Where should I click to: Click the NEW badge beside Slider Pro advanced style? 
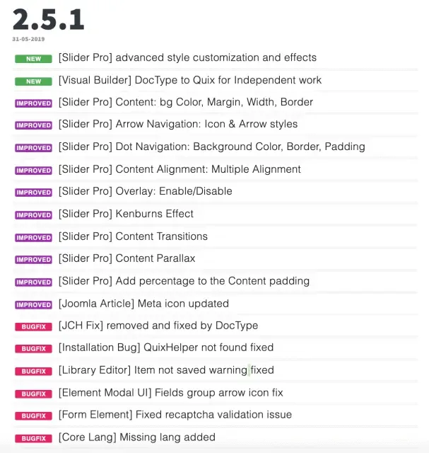click(x=33, y=59)
